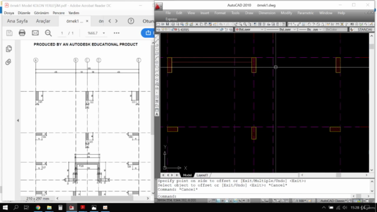Click the red color swatch next to ByLayer
The width and height of the screenshot is (377, 212).
237,29
